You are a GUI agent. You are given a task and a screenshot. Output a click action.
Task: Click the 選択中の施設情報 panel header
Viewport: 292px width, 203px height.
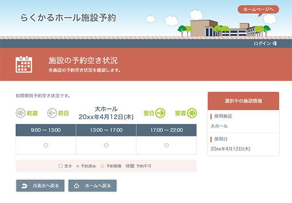coord(243,101)
